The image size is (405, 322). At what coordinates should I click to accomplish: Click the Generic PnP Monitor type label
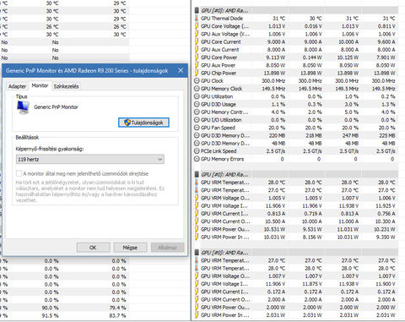point(56,107)
